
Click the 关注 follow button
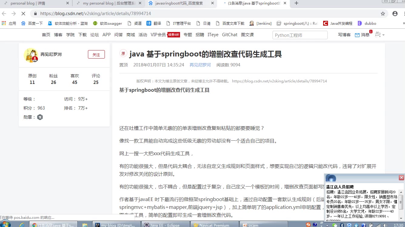click(x=96, y=55)
